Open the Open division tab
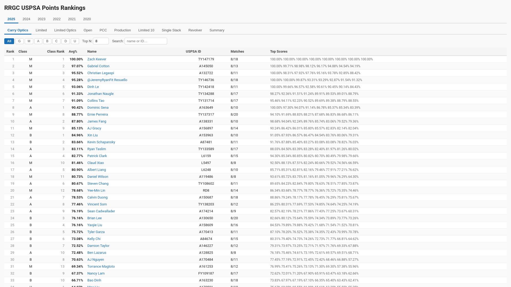Screen dimensions: 511x287 [x=88, y=30]
